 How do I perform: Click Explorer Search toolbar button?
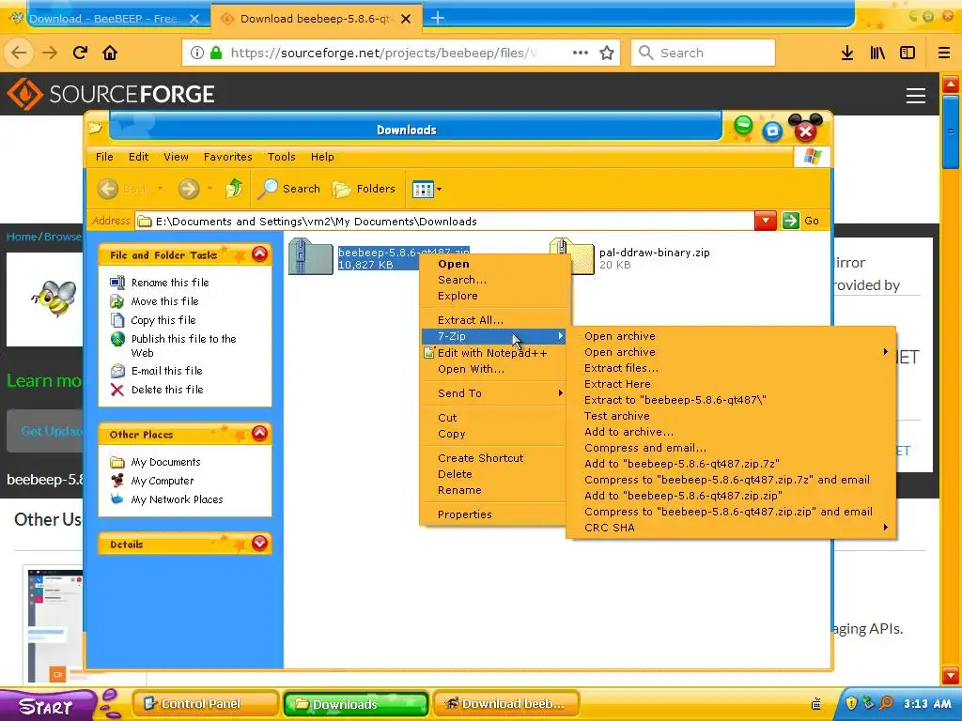[288, 188]
